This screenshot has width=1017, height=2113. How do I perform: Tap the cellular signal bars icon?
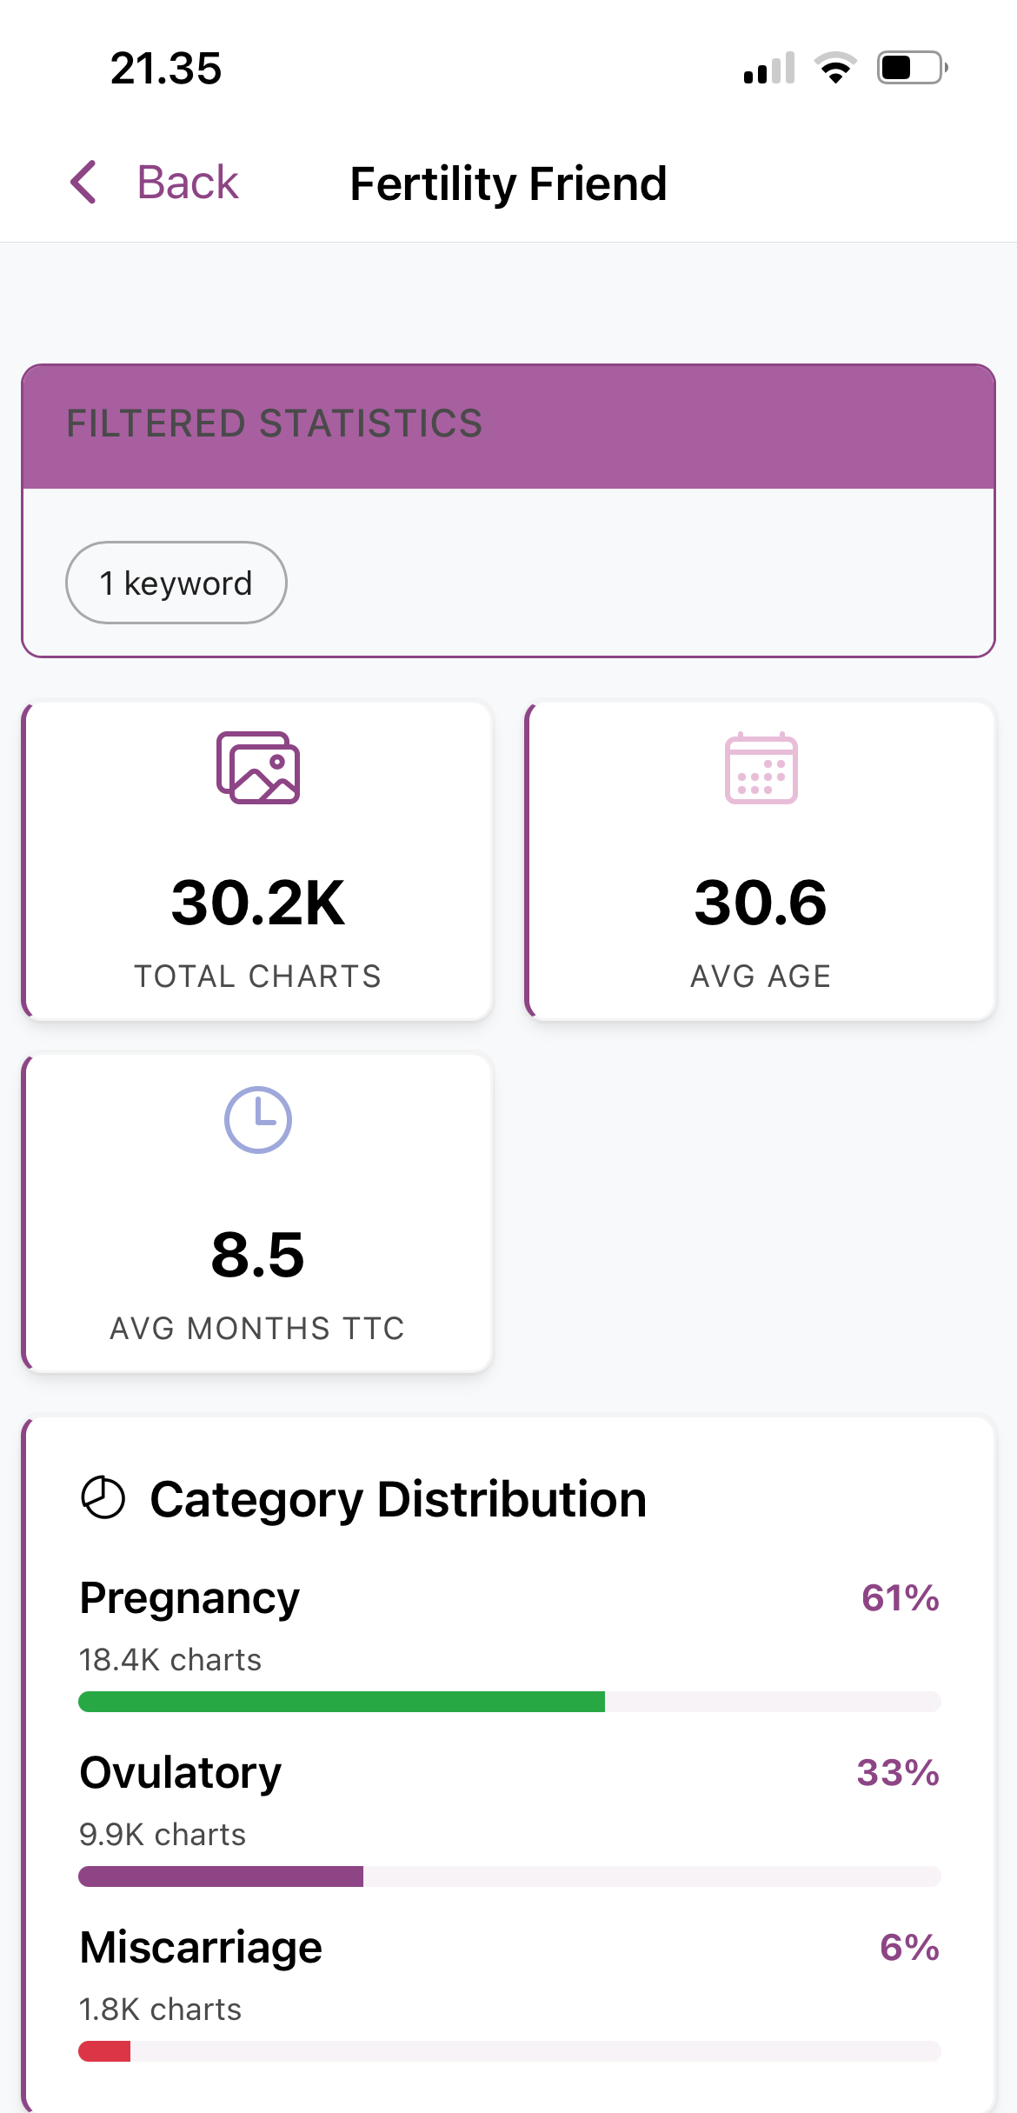point(769,68)
